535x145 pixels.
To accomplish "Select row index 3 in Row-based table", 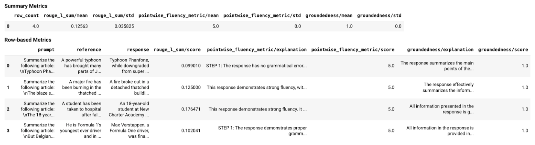I will click(x=8, y=131).
